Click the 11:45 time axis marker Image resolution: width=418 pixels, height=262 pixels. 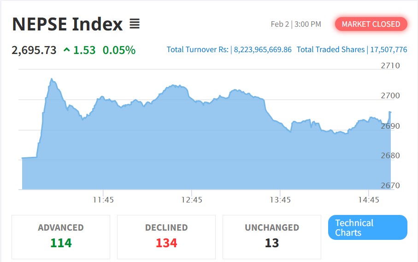103,200
